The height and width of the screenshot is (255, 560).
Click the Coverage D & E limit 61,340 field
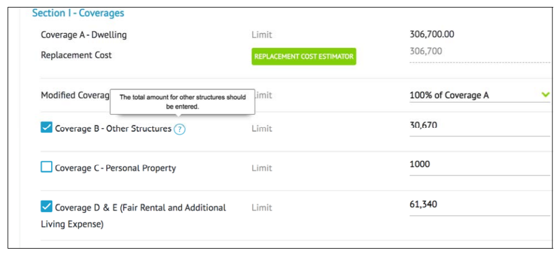coord(479,206)
